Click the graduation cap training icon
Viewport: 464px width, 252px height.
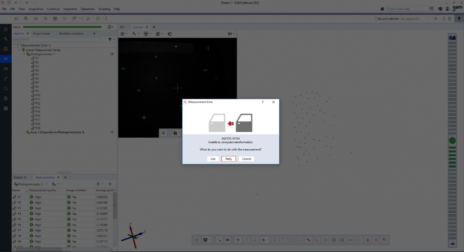(x=440, y=9)
